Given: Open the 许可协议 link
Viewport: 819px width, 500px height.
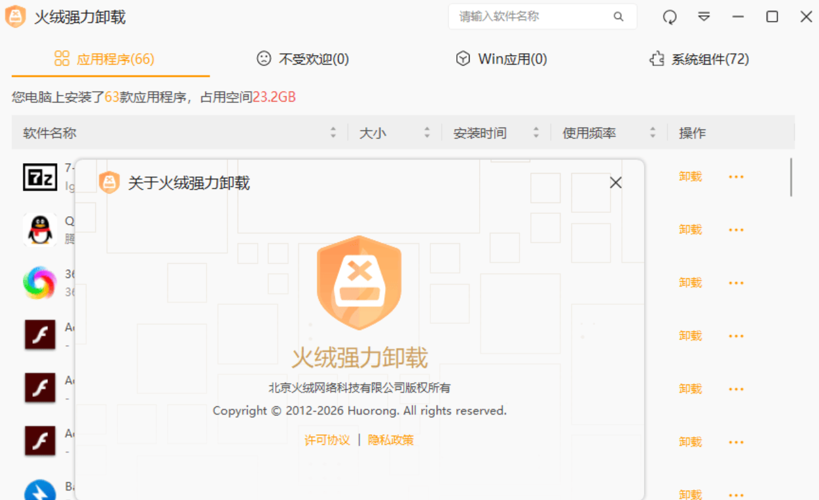Looking at the screenshot, I should coord(327,440).
